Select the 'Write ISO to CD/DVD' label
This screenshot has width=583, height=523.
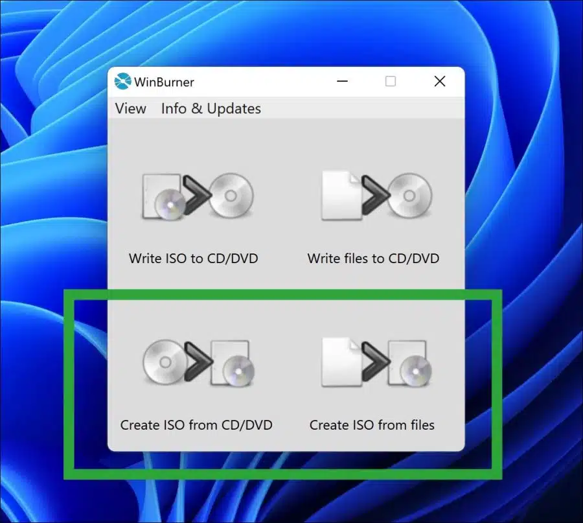[193, 258]
